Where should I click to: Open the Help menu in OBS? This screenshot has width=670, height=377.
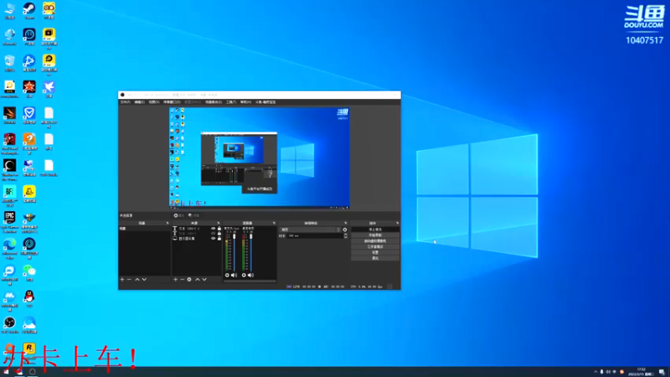pyautogui.click(x=245, y=102)
